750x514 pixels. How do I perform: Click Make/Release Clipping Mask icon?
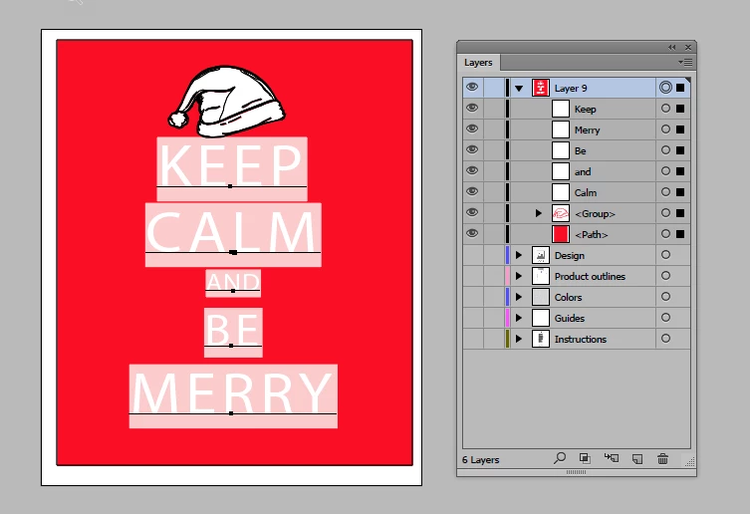(585, 458)
